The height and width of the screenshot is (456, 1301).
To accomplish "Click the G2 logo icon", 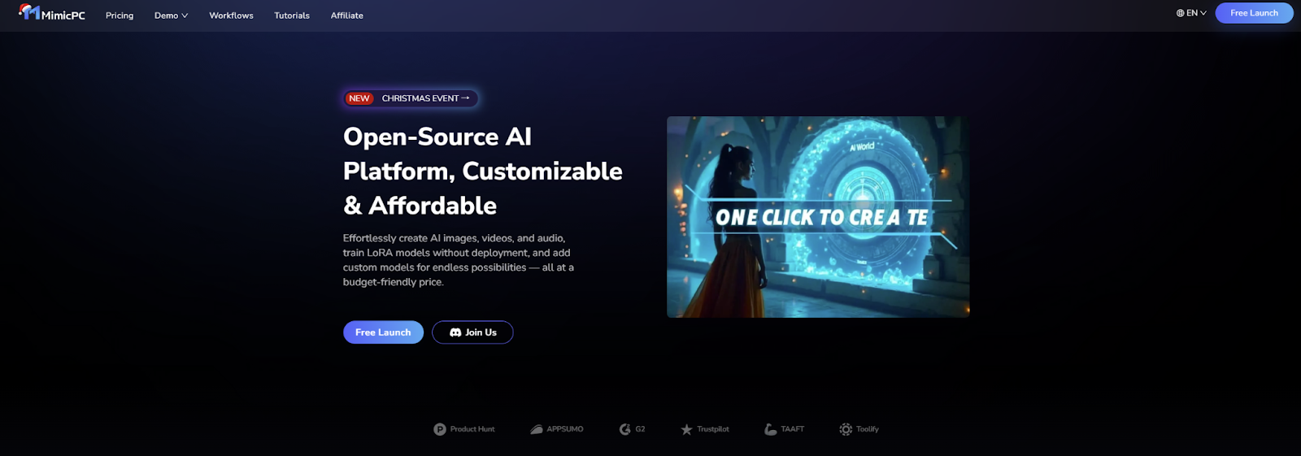I will [624, 429].
